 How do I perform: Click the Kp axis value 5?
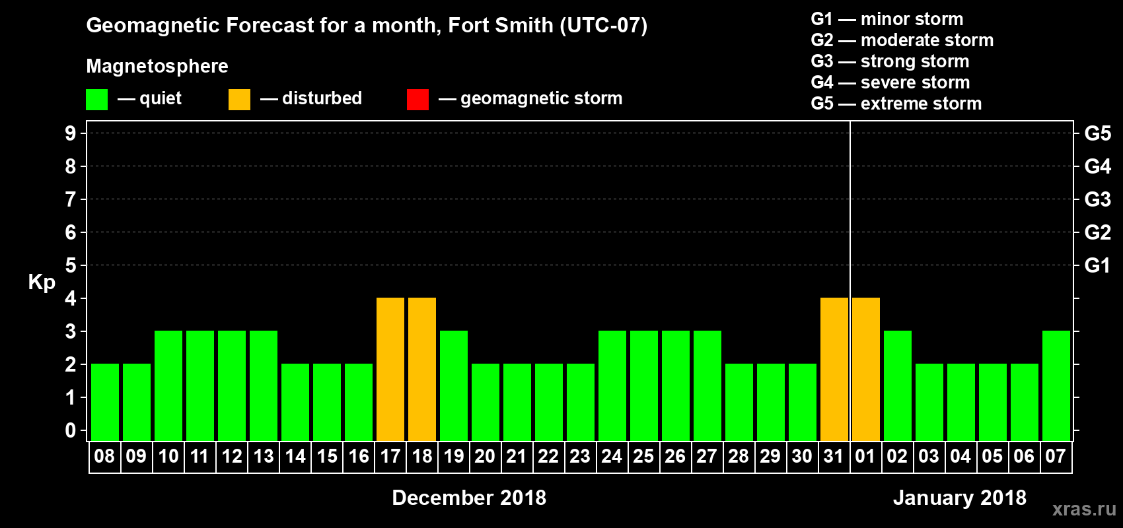coord(71,265)
